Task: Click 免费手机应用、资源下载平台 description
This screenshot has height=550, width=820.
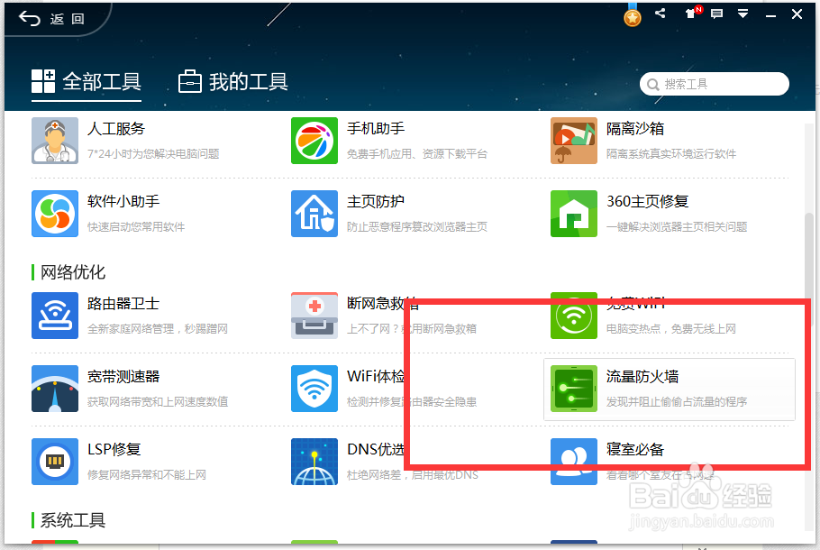Action: pyautogui.click(x=417, y=154)
